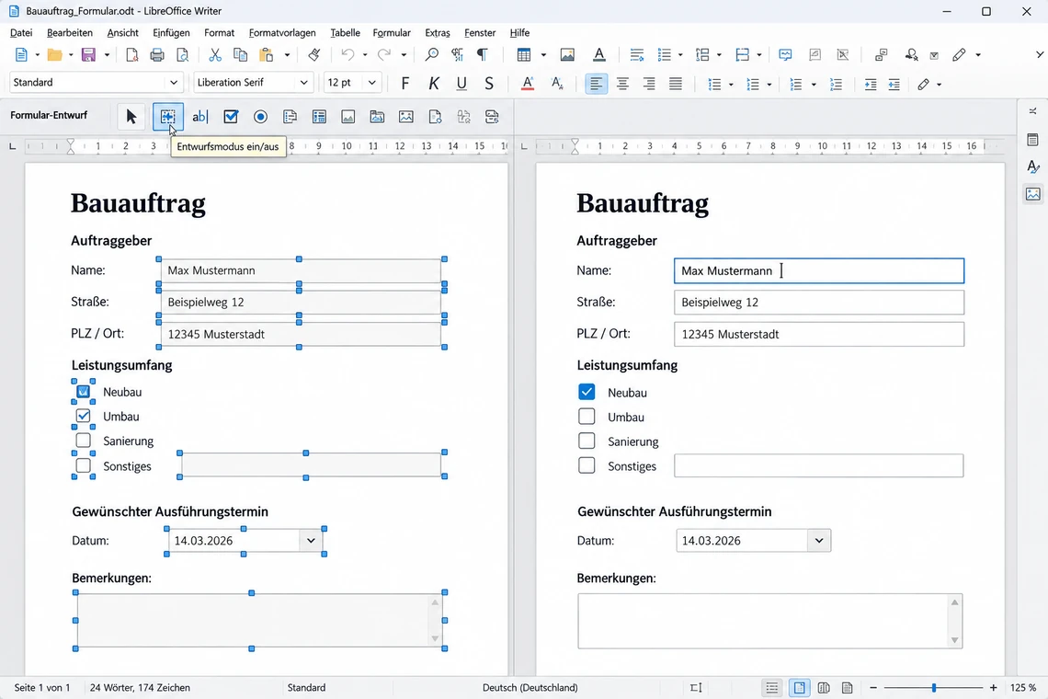Apply strikethrough S button
Screen dimensions: 1048x699
(x=489, y=84)
